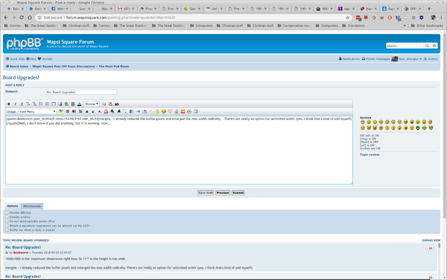Enable the Disable BBCode checkbox
Image resolution: width=447 pixels, height=280 pixels.
pyautogui.click(x=7, y=213)
